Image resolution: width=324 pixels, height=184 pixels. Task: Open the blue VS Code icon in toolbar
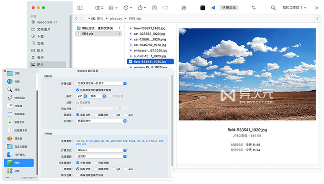(213, 8)
